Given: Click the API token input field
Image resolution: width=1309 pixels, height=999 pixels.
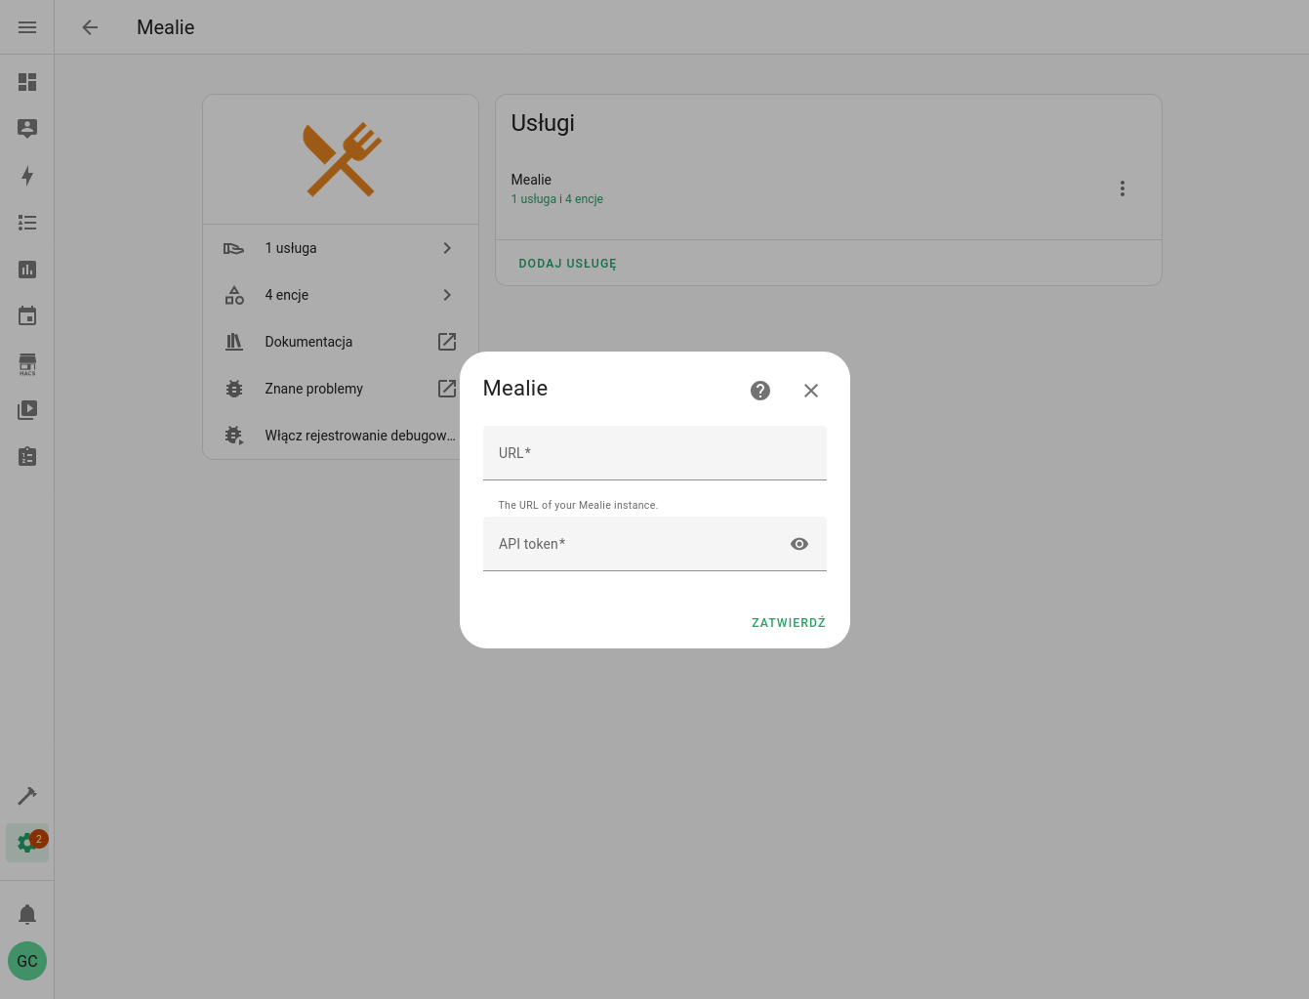Looking at the screenshot, I should 655,544.
